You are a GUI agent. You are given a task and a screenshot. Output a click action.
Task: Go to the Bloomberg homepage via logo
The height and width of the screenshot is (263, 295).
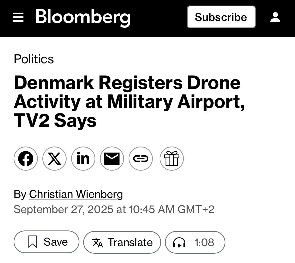(x=83, y=17)
